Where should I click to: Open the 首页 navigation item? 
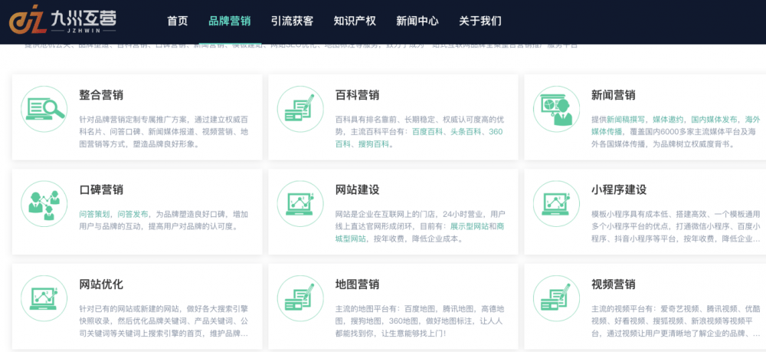pyautogui.click(x=177, y=21)
